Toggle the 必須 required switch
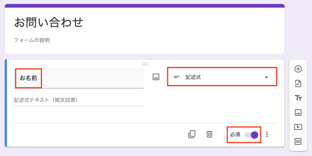 (x=252, y=135)
